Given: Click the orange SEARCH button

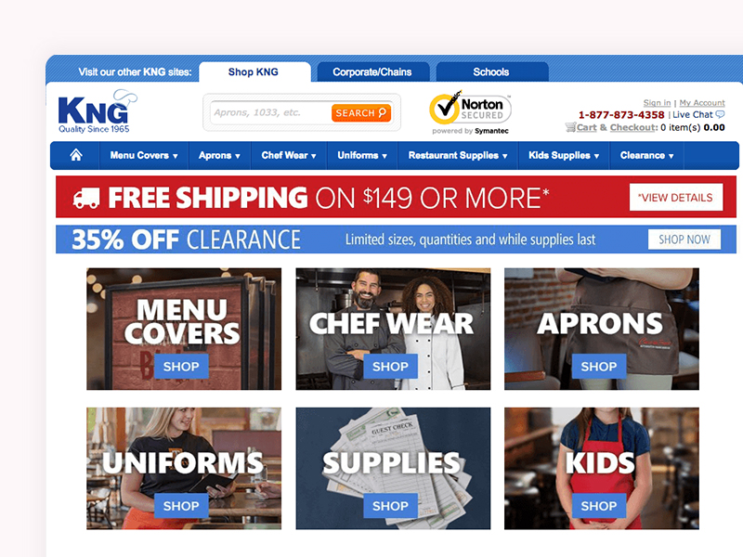Looking at the screenshot, I should [361, 112].
